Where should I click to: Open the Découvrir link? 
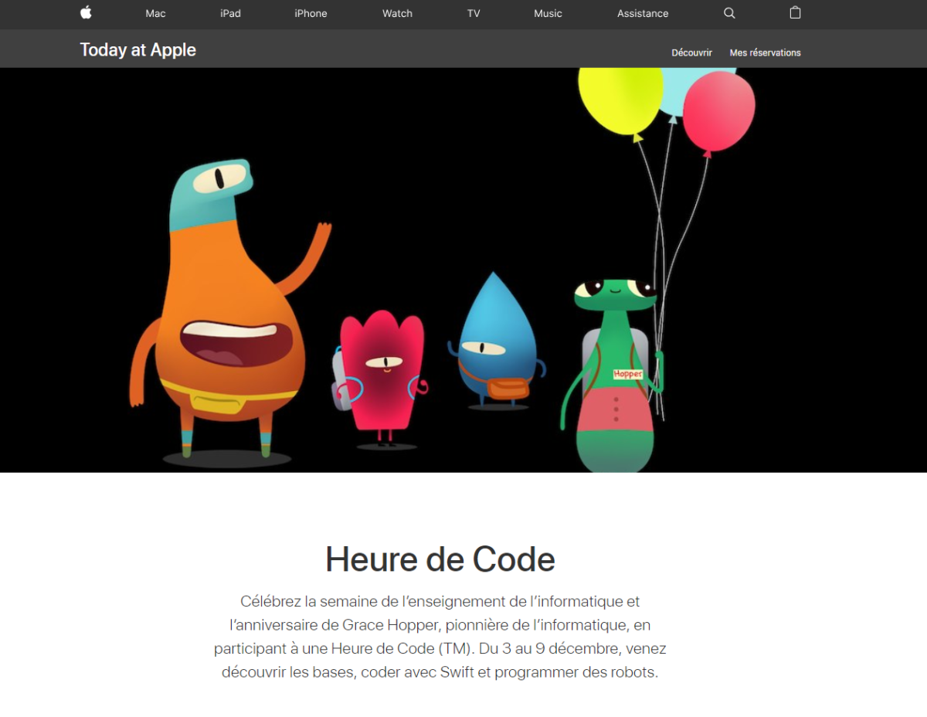click(691, 53)
